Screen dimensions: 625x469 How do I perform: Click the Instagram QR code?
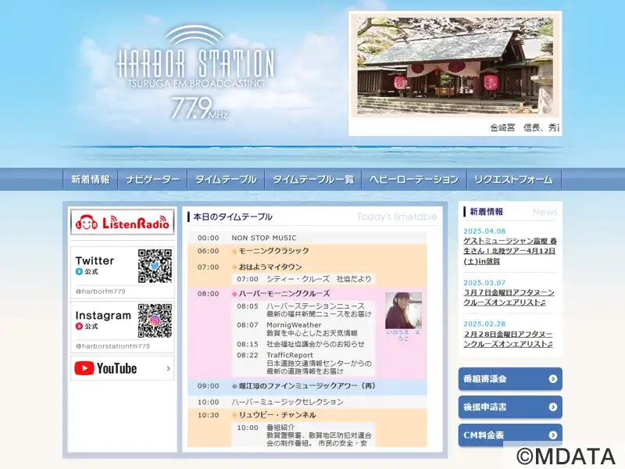(x=155, y=320)
